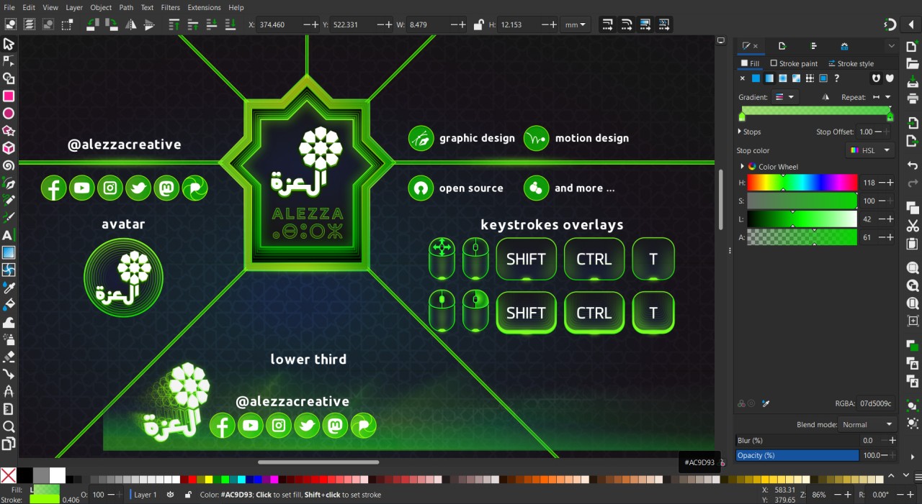The width and height of the screenshot is (922, 504).
Task: Toggle the width/height lock ratio
Action: tap(478, 24)
